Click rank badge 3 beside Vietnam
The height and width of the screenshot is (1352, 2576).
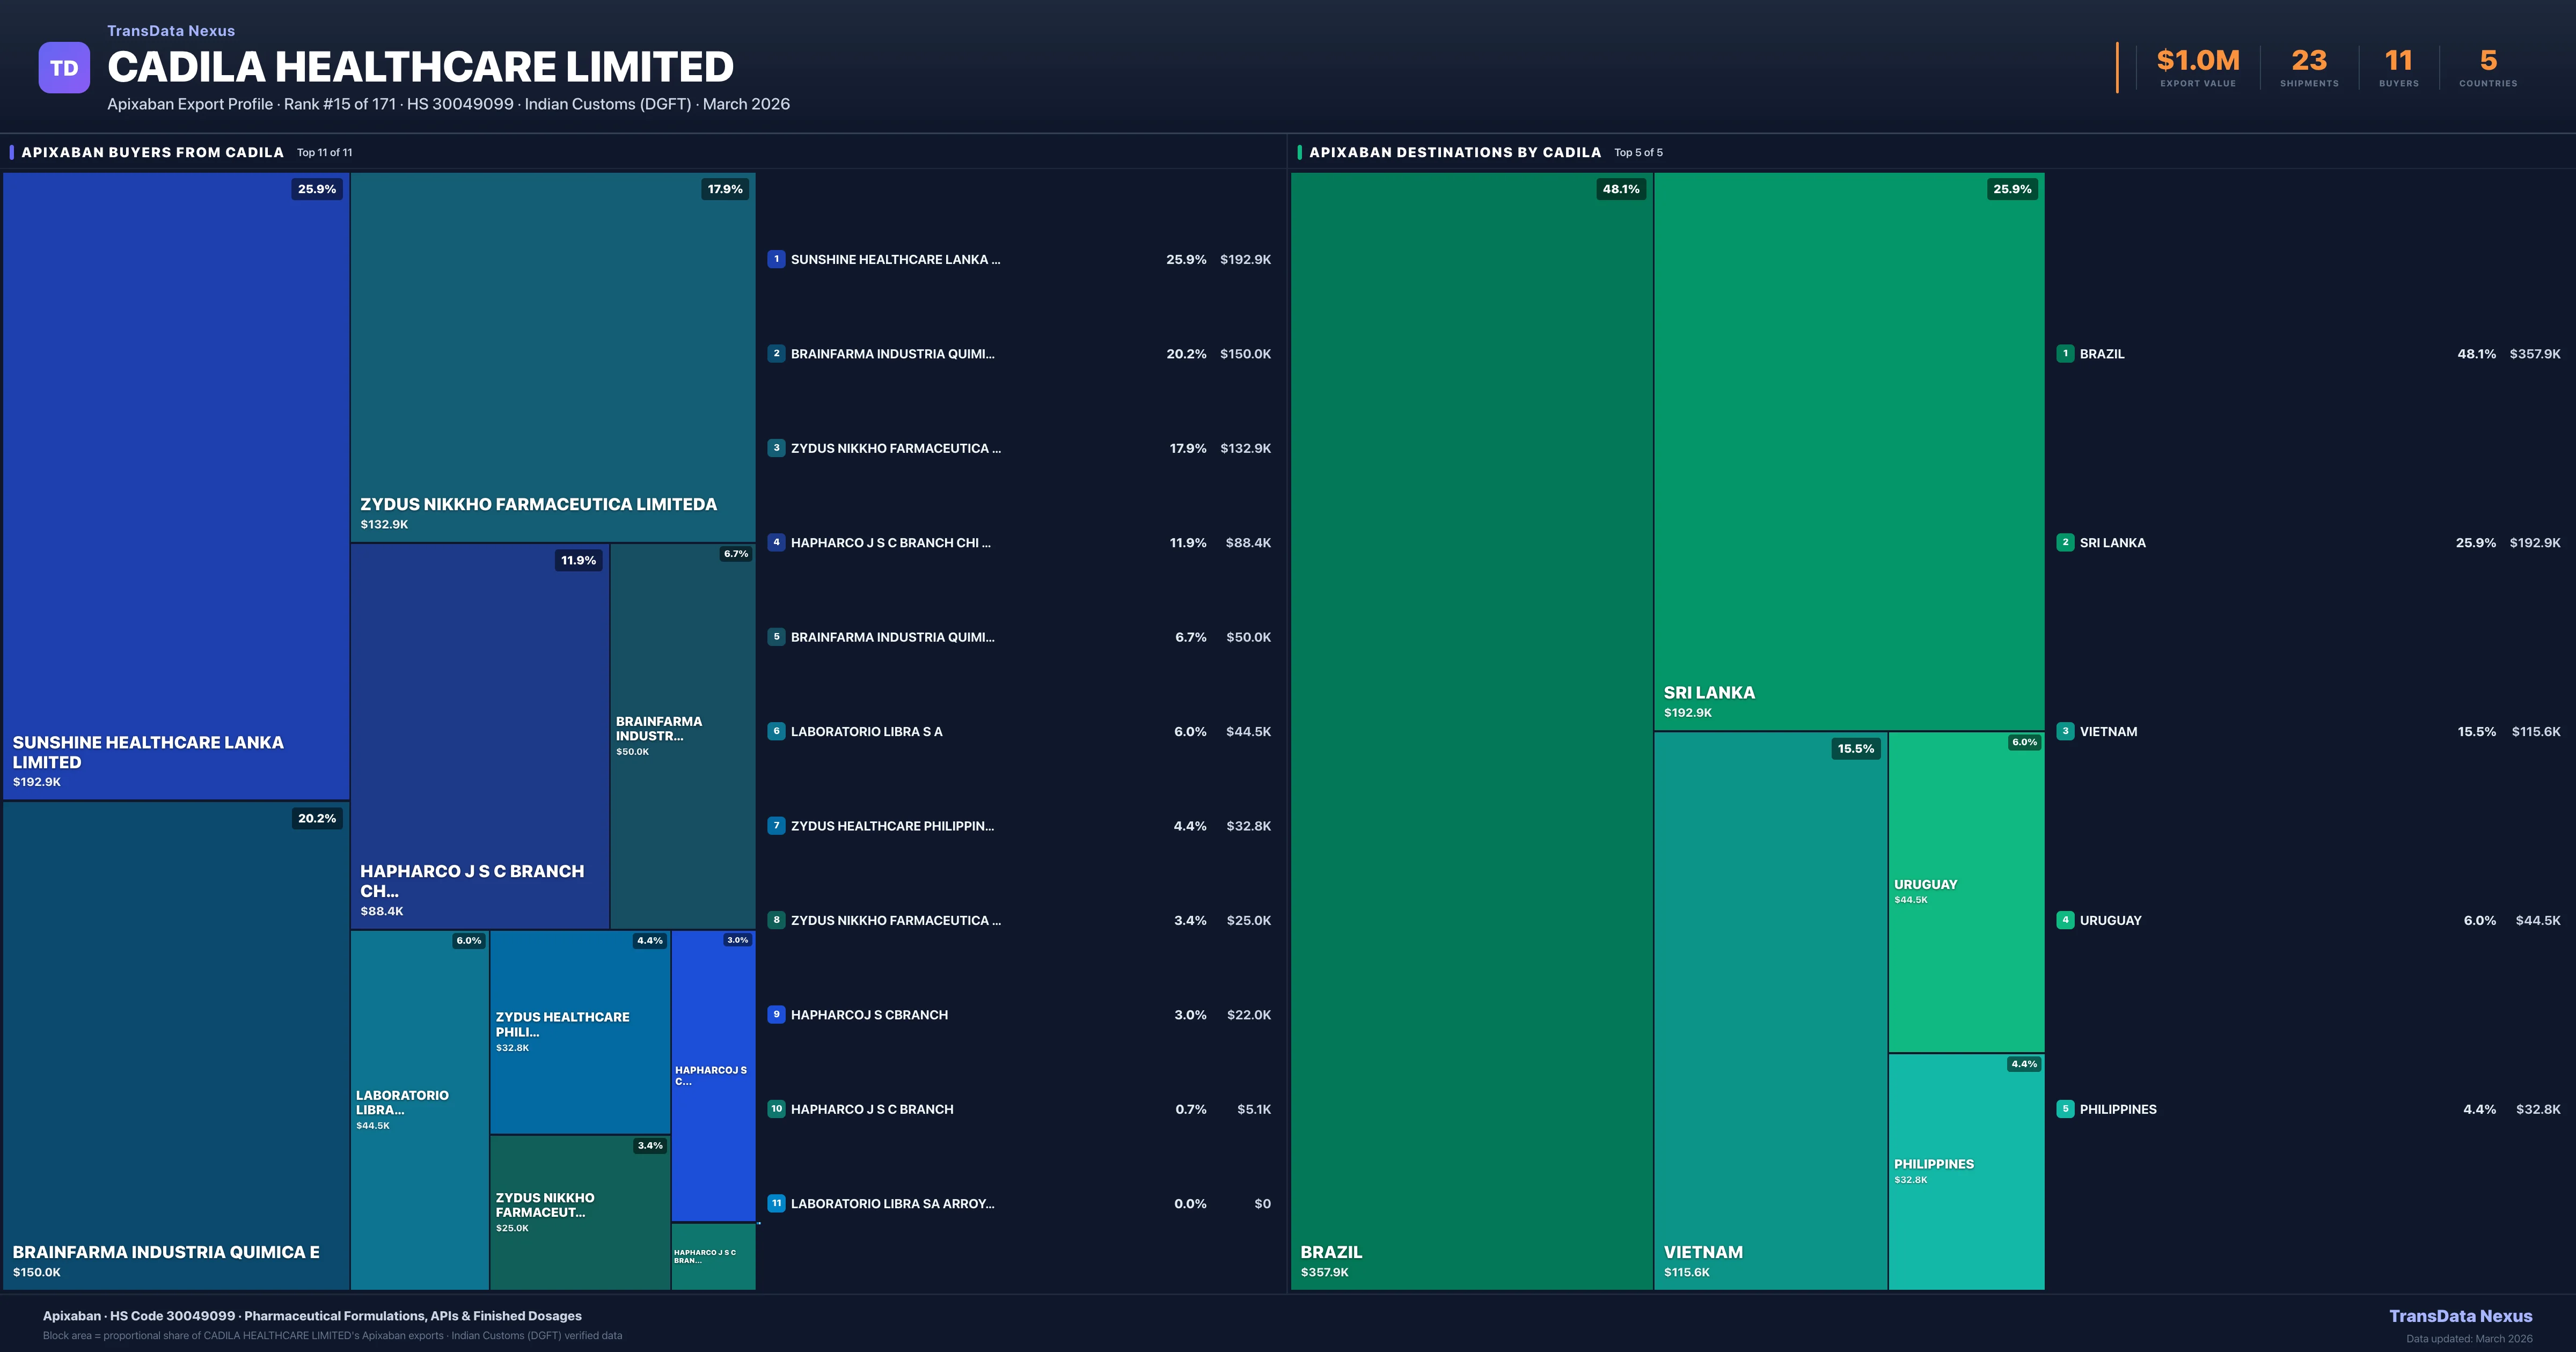pos(2065,731)
